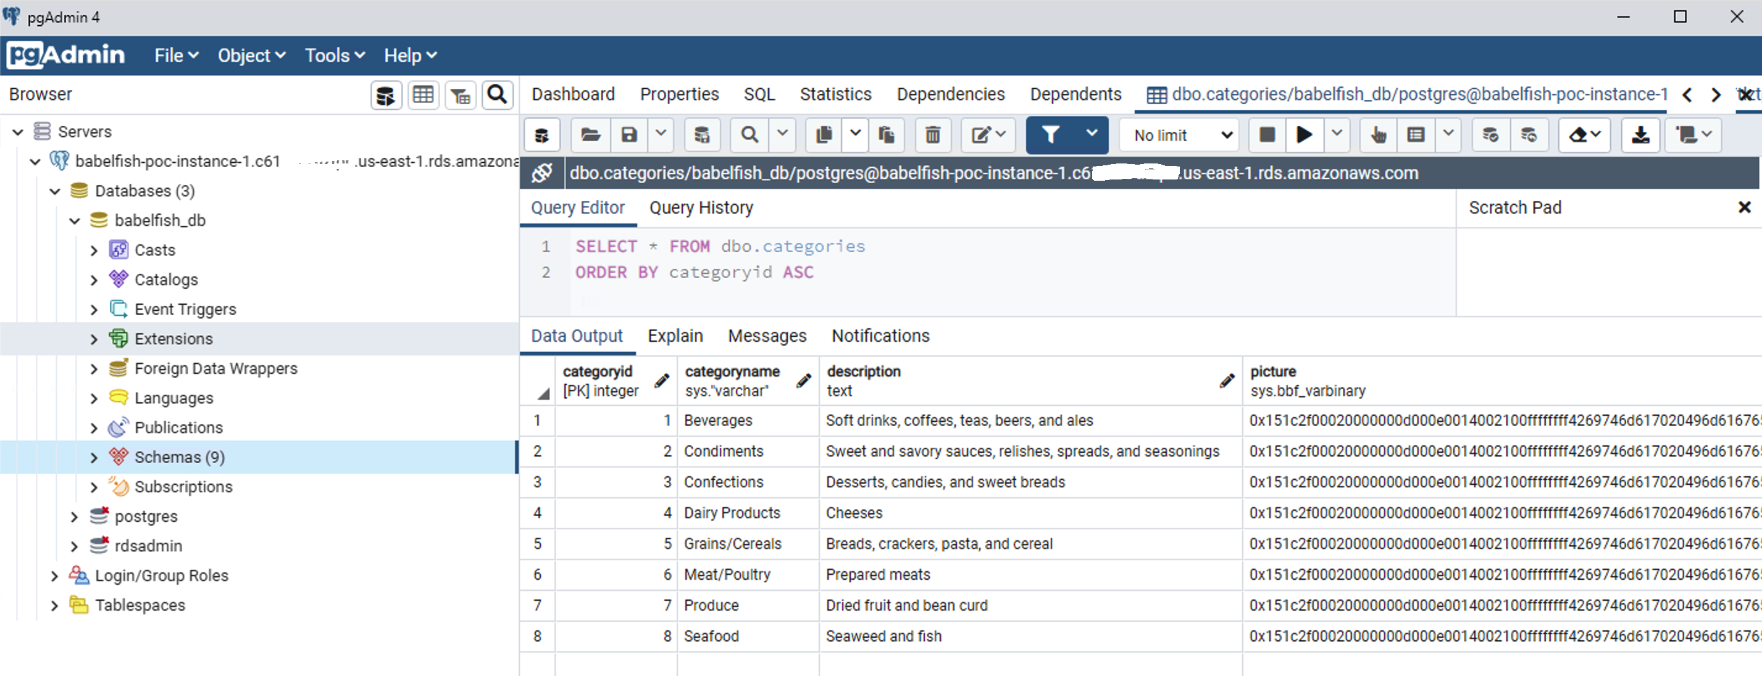Click the View Data grid icon in Browser
Viewport: 1762px width, 676px height.
click(423, 95)
